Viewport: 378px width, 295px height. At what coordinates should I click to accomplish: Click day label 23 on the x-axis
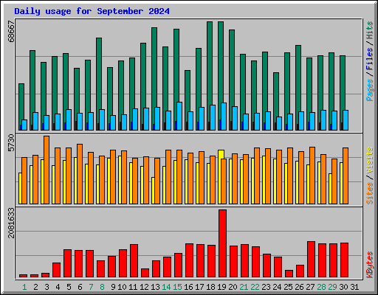(x=266, y=287)
